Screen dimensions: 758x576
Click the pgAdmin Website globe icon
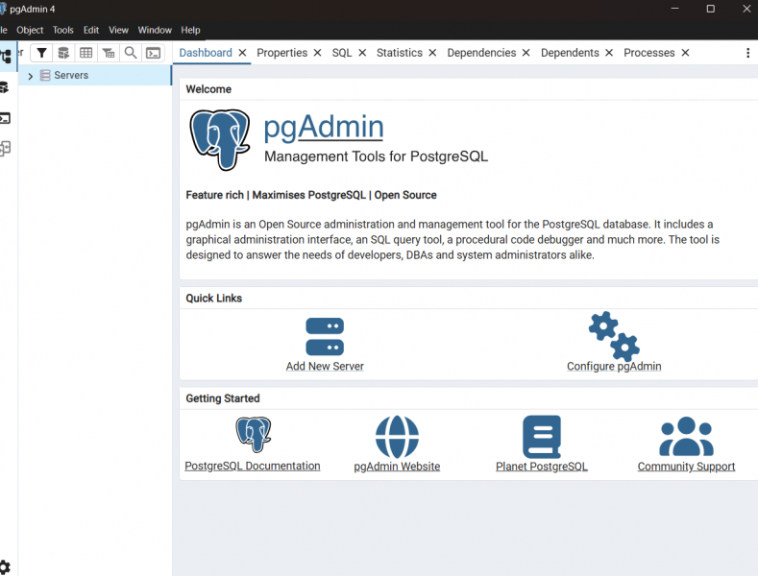(x=397, y=437)
